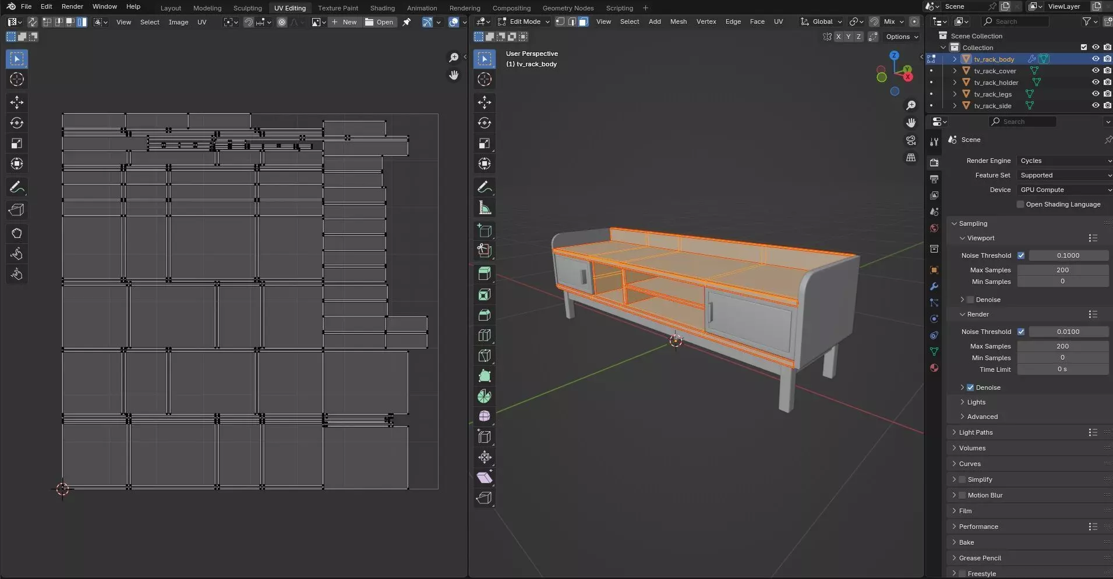Image resolution: width=1113 pixels, height=579 pixels.
Task: Switch to the Shading workspace tab
Action: pyautogui.click(x=382, y=8)
